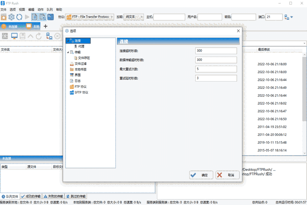Go up a folder with the caret-up icon
This screenshot has height=205, width=307.
click(31, 36)
